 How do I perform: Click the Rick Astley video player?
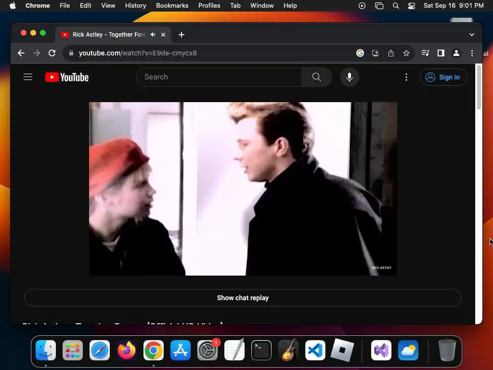(x=243, y=189)
